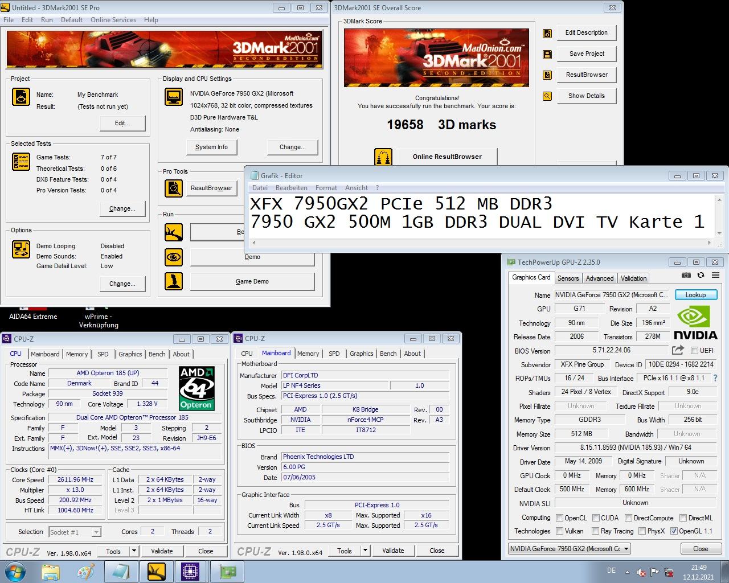Image resolution: width=729 pixels, height=583 pixels.
Task: Click the Editor vertical scroll down arrow
Action: tap(719, 233)
